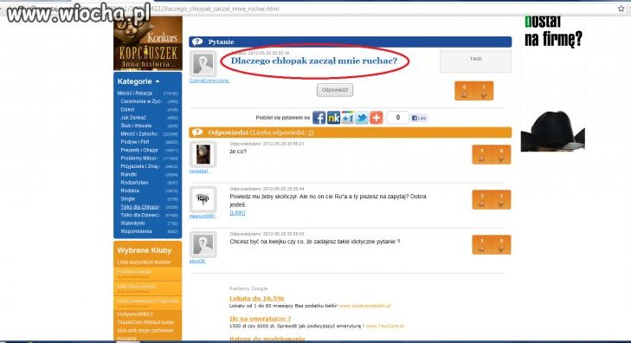Image resolution: width=631 pixels, height=343 pixels.
Task: Click the question asker's avatar
Action: (x=203, y=64)
